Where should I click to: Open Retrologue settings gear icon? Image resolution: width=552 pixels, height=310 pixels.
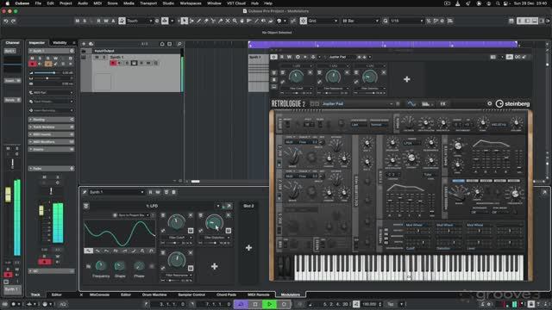click(489, 103)
